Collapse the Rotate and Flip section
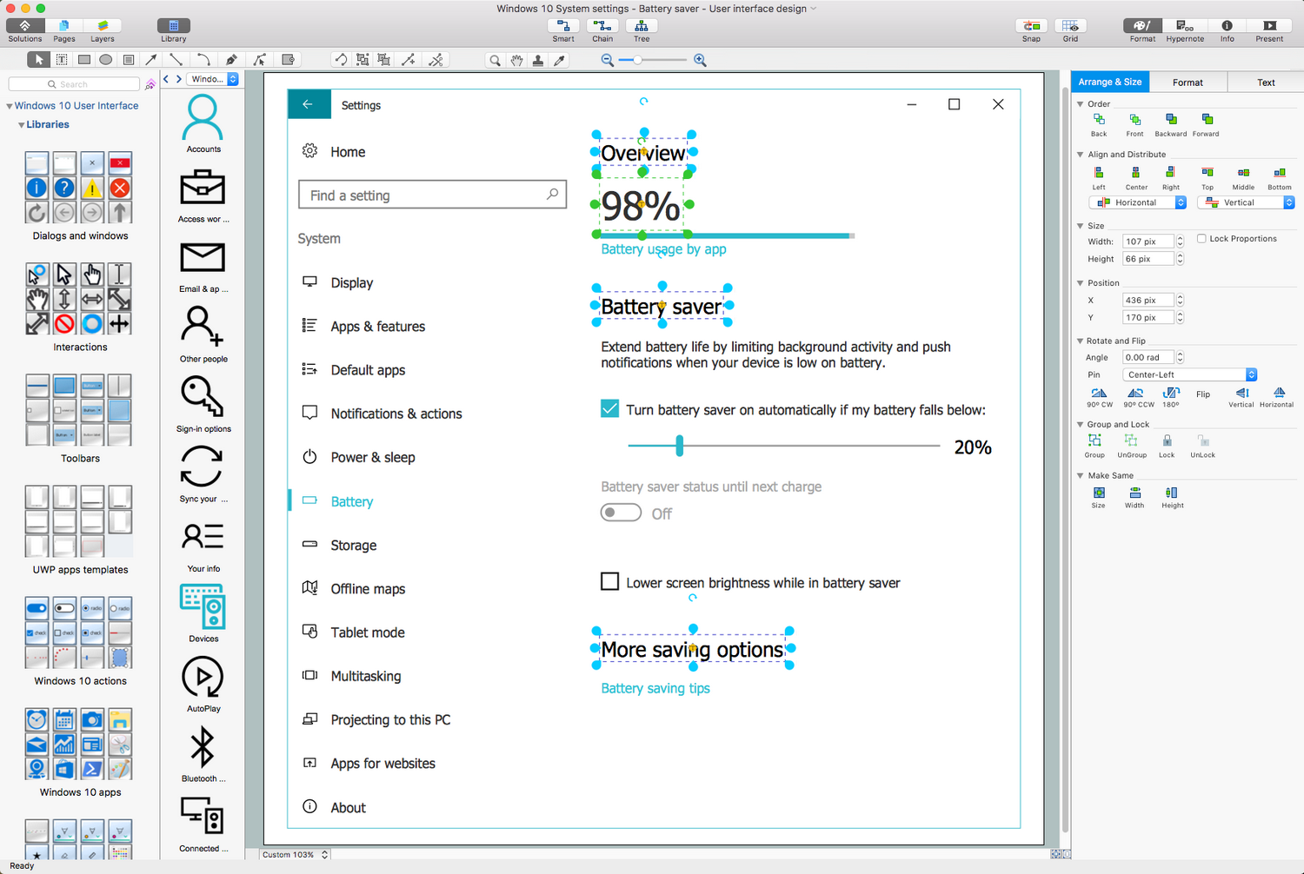Screen dimensions: 1304x874 1081,341
